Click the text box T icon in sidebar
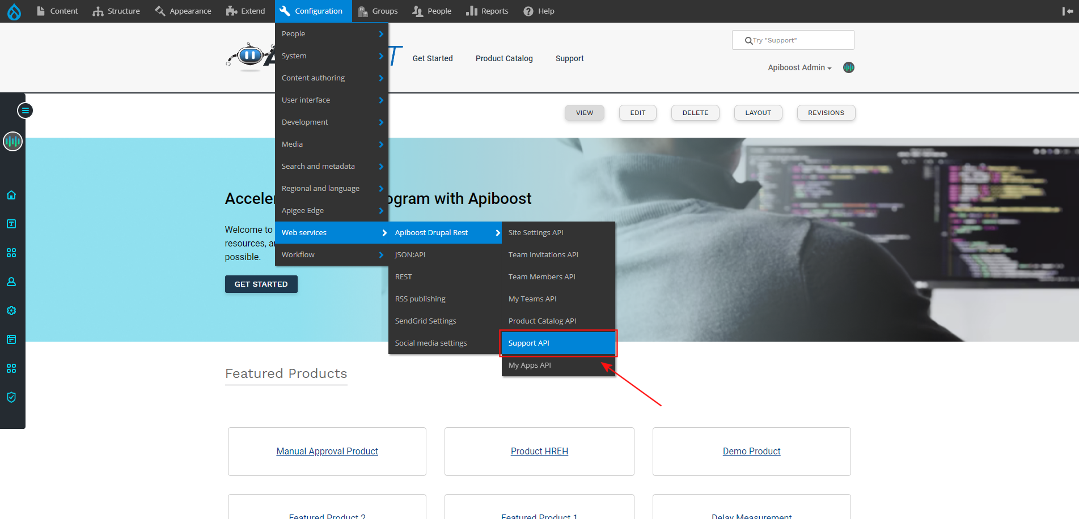This screenshot has height=519, width=1079. (11, 224)
